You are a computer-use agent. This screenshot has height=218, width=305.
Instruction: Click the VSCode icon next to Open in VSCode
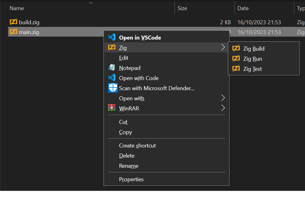tap(112, 37)
